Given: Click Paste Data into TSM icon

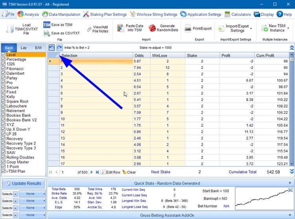Looking at the screenshot, I should pyautogui.click(x=121, y=28).
